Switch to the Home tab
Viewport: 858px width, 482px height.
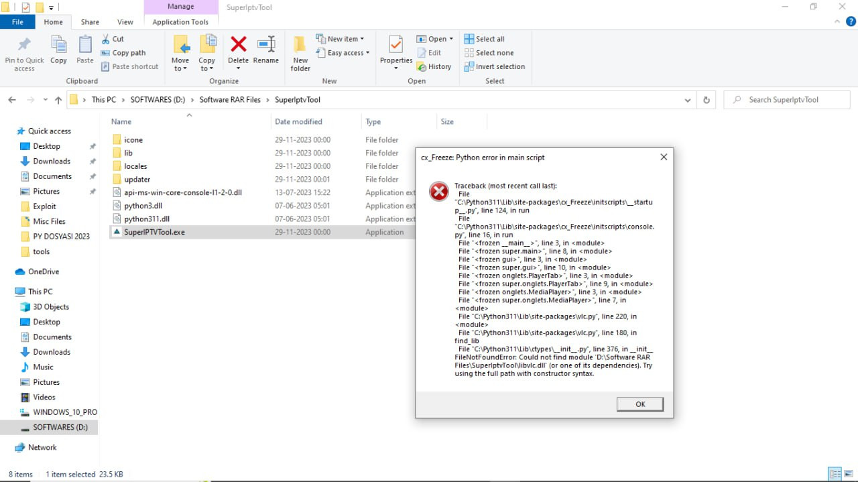point(54,22)
